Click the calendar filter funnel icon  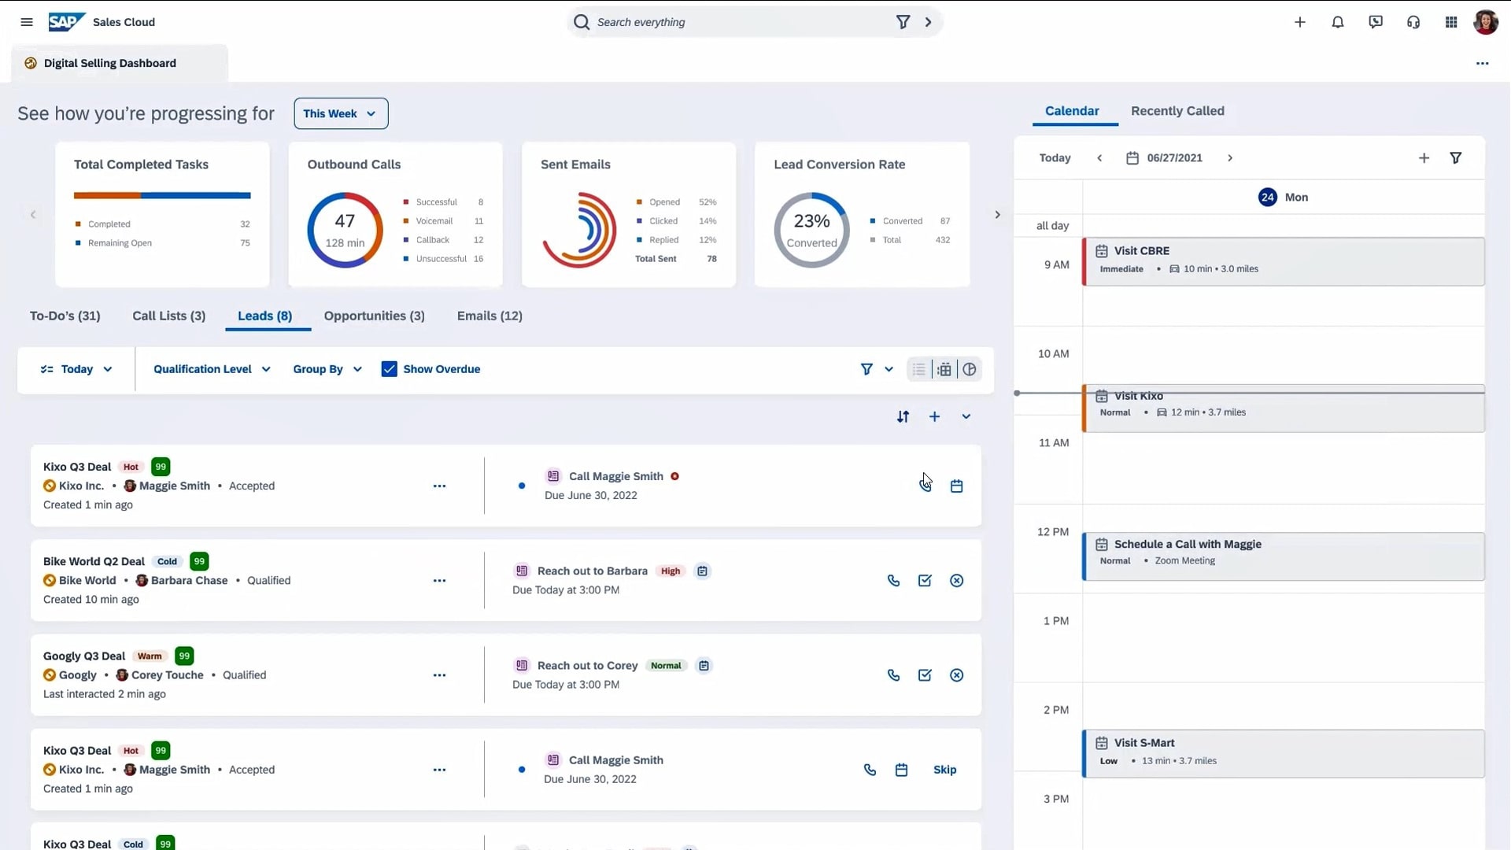1455,158
